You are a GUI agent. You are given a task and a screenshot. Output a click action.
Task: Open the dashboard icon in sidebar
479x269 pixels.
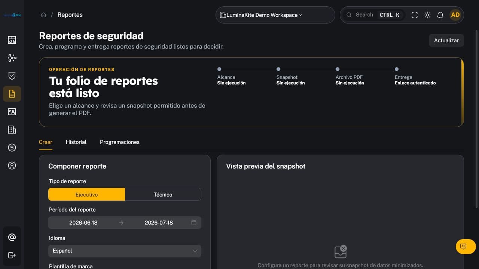pyautogui.click(x=12, y=40)
